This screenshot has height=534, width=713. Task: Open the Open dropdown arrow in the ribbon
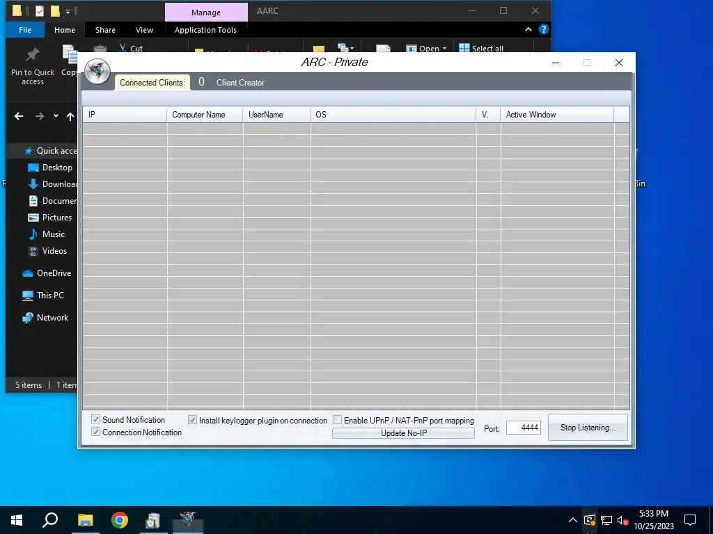coord(444,49)
